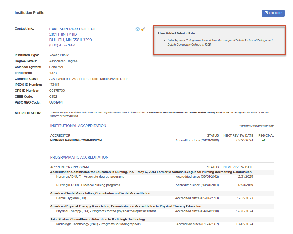Click HIGHER LEARNING COMMISSION accreditor
This screenshot has height=234, width=293.
(76, 140)
